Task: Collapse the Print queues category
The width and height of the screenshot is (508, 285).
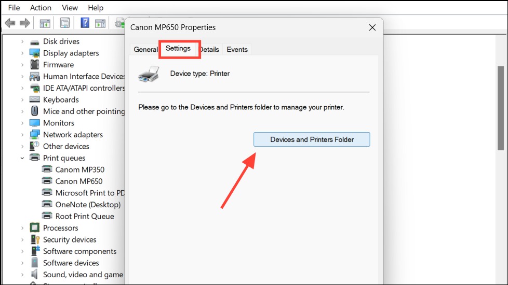Action: click(x=22, y=158)
